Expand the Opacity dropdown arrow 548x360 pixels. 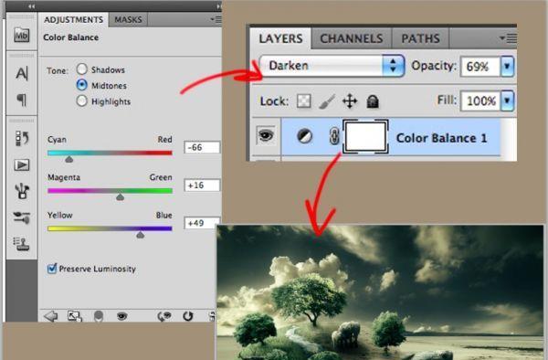coord(507,66)
